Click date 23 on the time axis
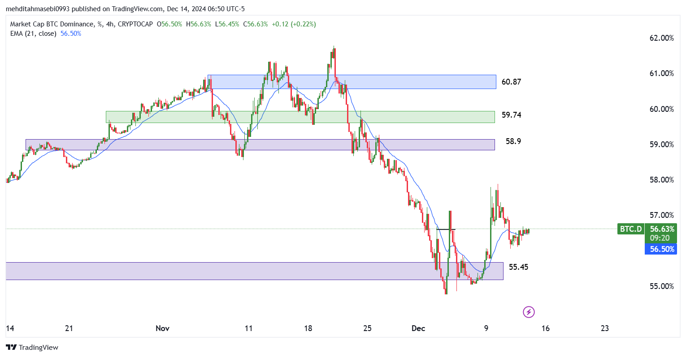 pos(605,328)
